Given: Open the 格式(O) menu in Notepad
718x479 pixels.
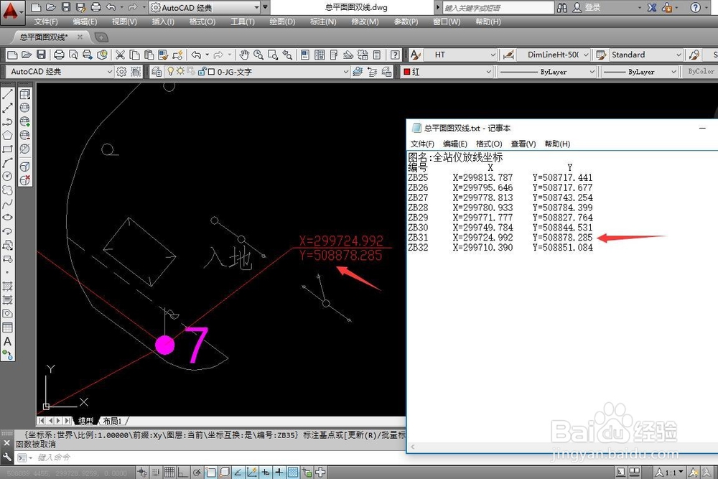Looking at the screenshot, I should [489, 144].
